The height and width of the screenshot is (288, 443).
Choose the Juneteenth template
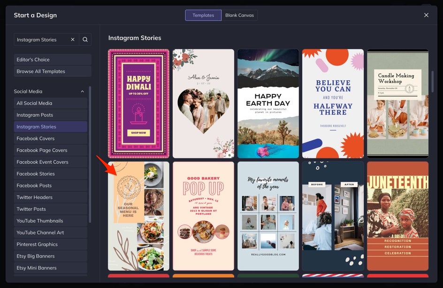tap(398, 216)
